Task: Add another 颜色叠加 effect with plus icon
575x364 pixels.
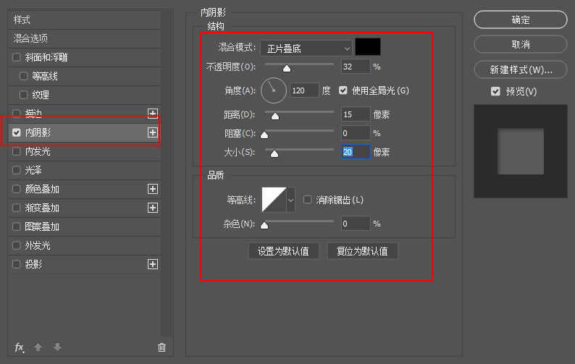Action: [153, 189]
